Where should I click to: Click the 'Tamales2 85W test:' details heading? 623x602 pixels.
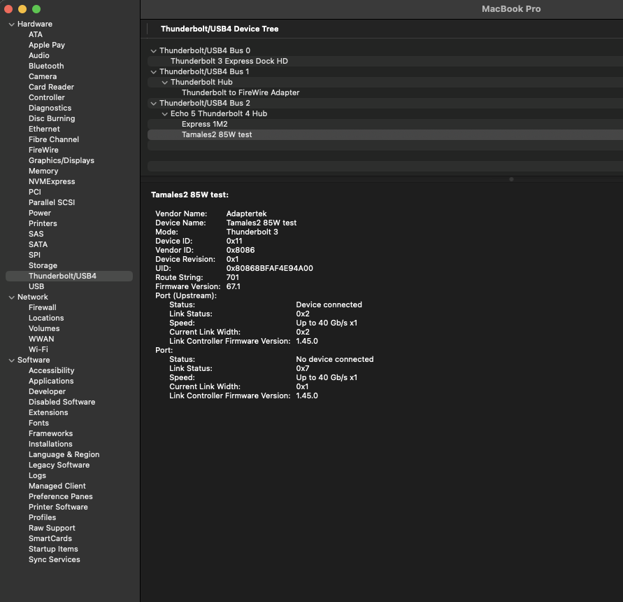(x=189, y=195)
